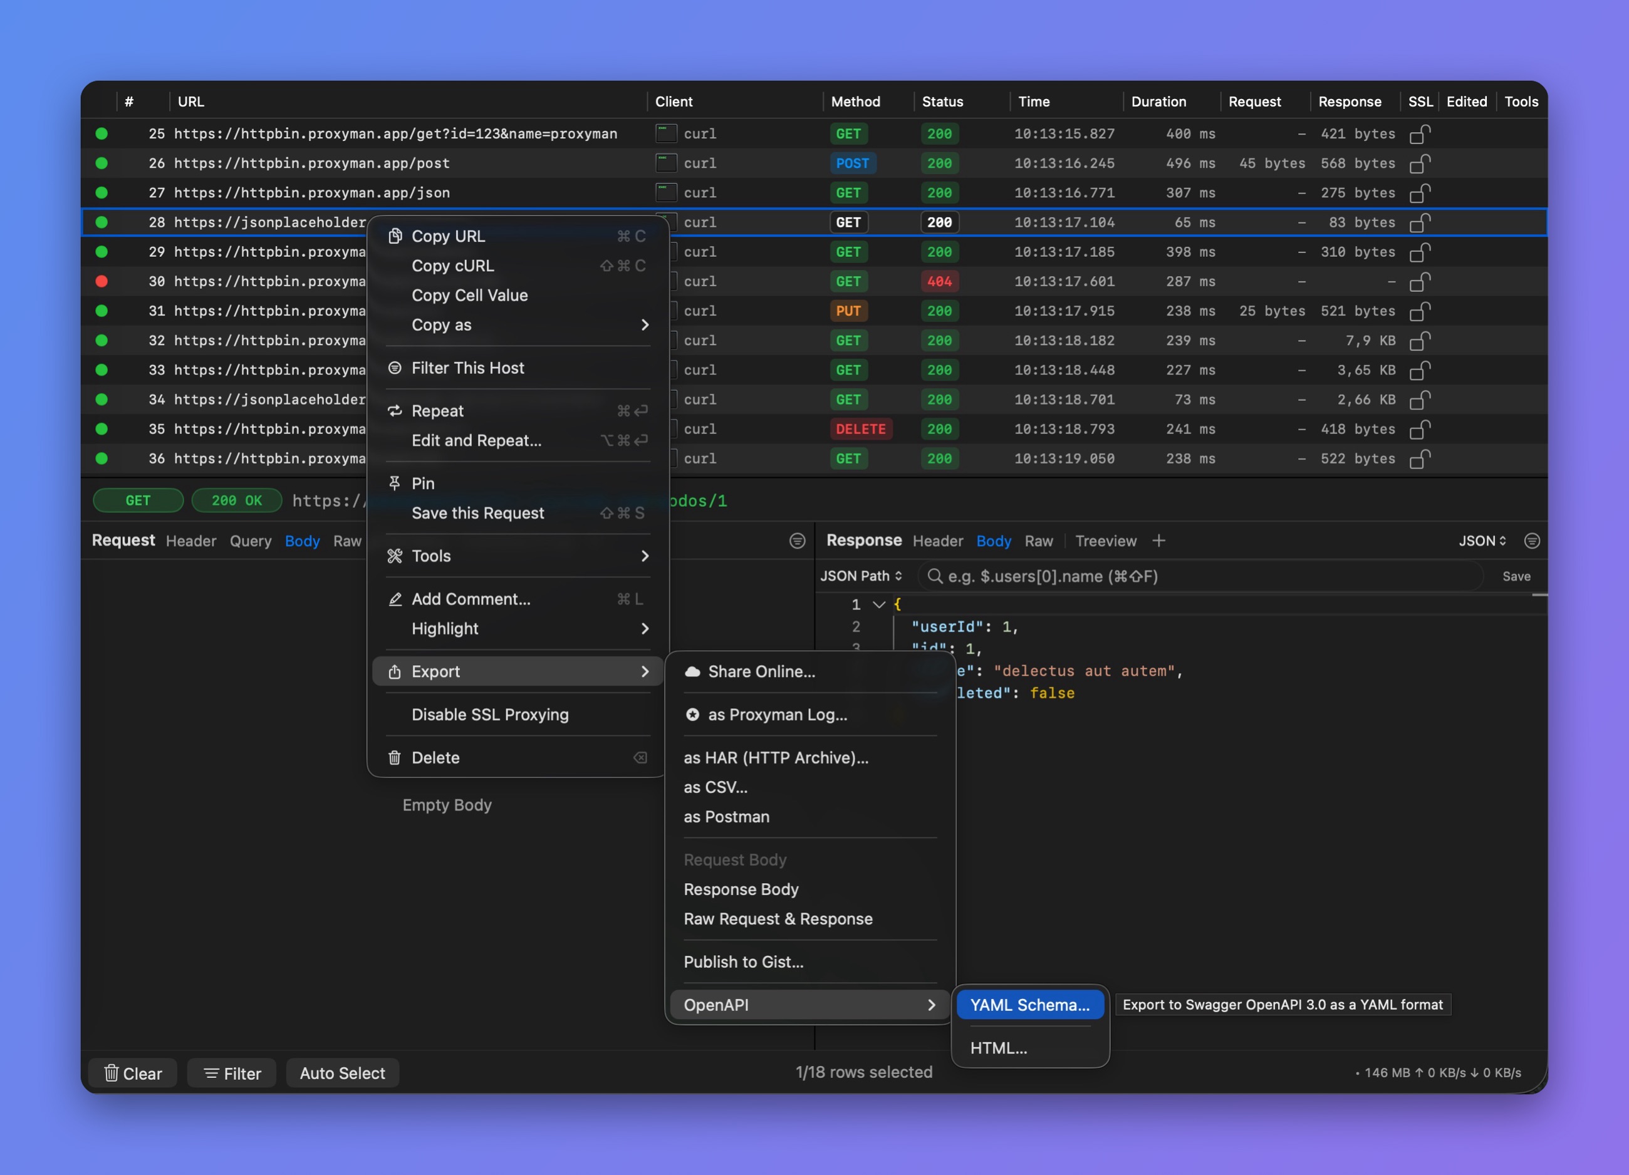Click the Filter button
Screen dimensions: 1629x1175
point(231,1073)
